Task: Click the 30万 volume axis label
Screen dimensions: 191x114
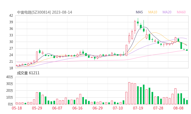Action: (x=10, y=84)
